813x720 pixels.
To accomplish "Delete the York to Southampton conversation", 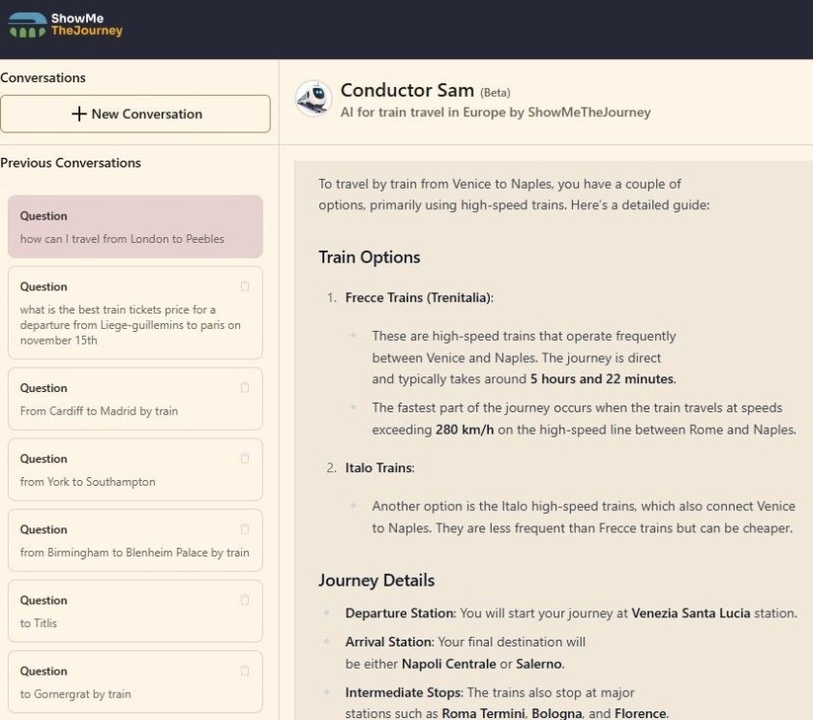I will point(245,459).
